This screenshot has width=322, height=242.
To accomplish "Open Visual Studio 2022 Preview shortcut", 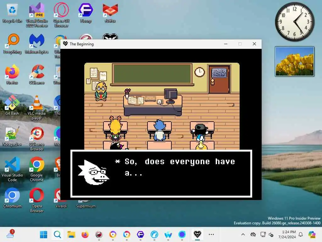I will (x=37, y=15).
